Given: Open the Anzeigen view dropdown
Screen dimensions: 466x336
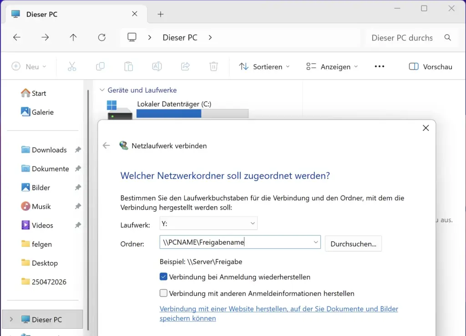Looking at the screenshot, I should click(332, 66).
